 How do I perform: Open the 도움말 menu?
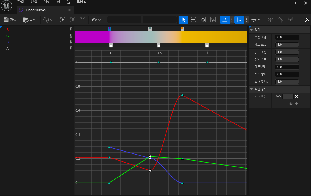(82, 2)
